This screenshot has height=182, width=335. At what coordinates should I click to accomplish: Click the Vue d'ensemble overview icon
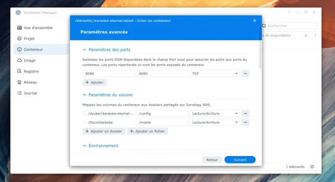click(x=19, y=28)
